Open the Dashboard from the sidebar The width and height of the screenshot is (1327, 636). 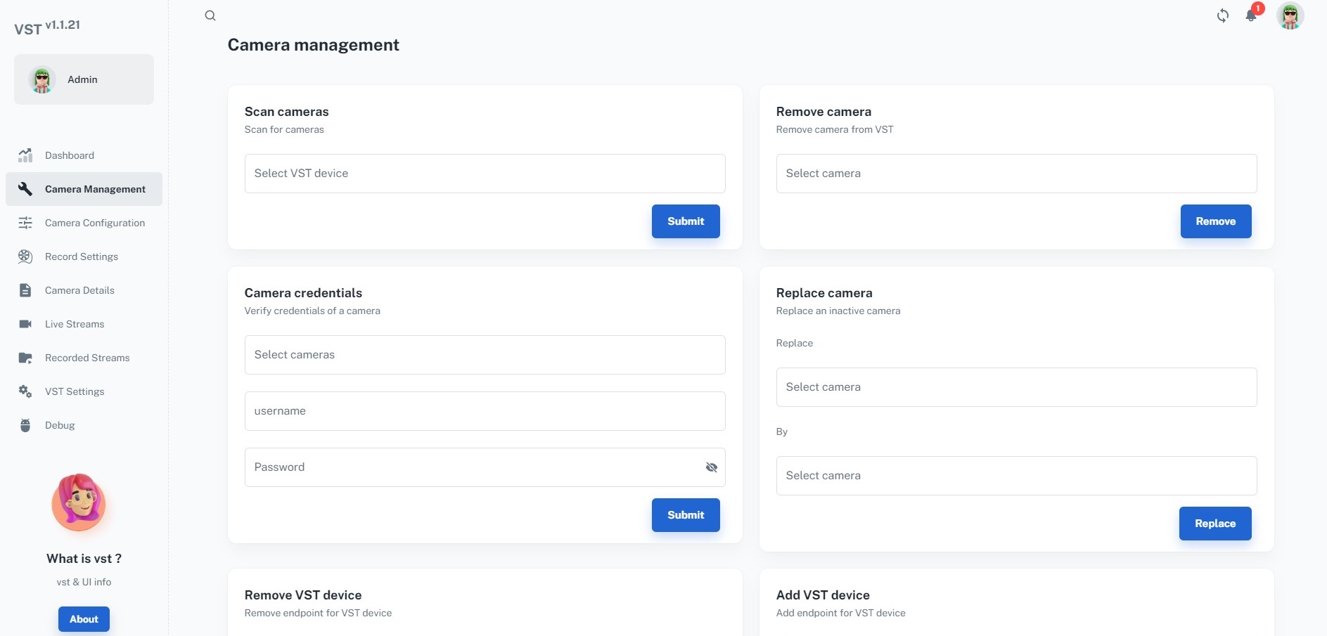(x=68, y=155)
